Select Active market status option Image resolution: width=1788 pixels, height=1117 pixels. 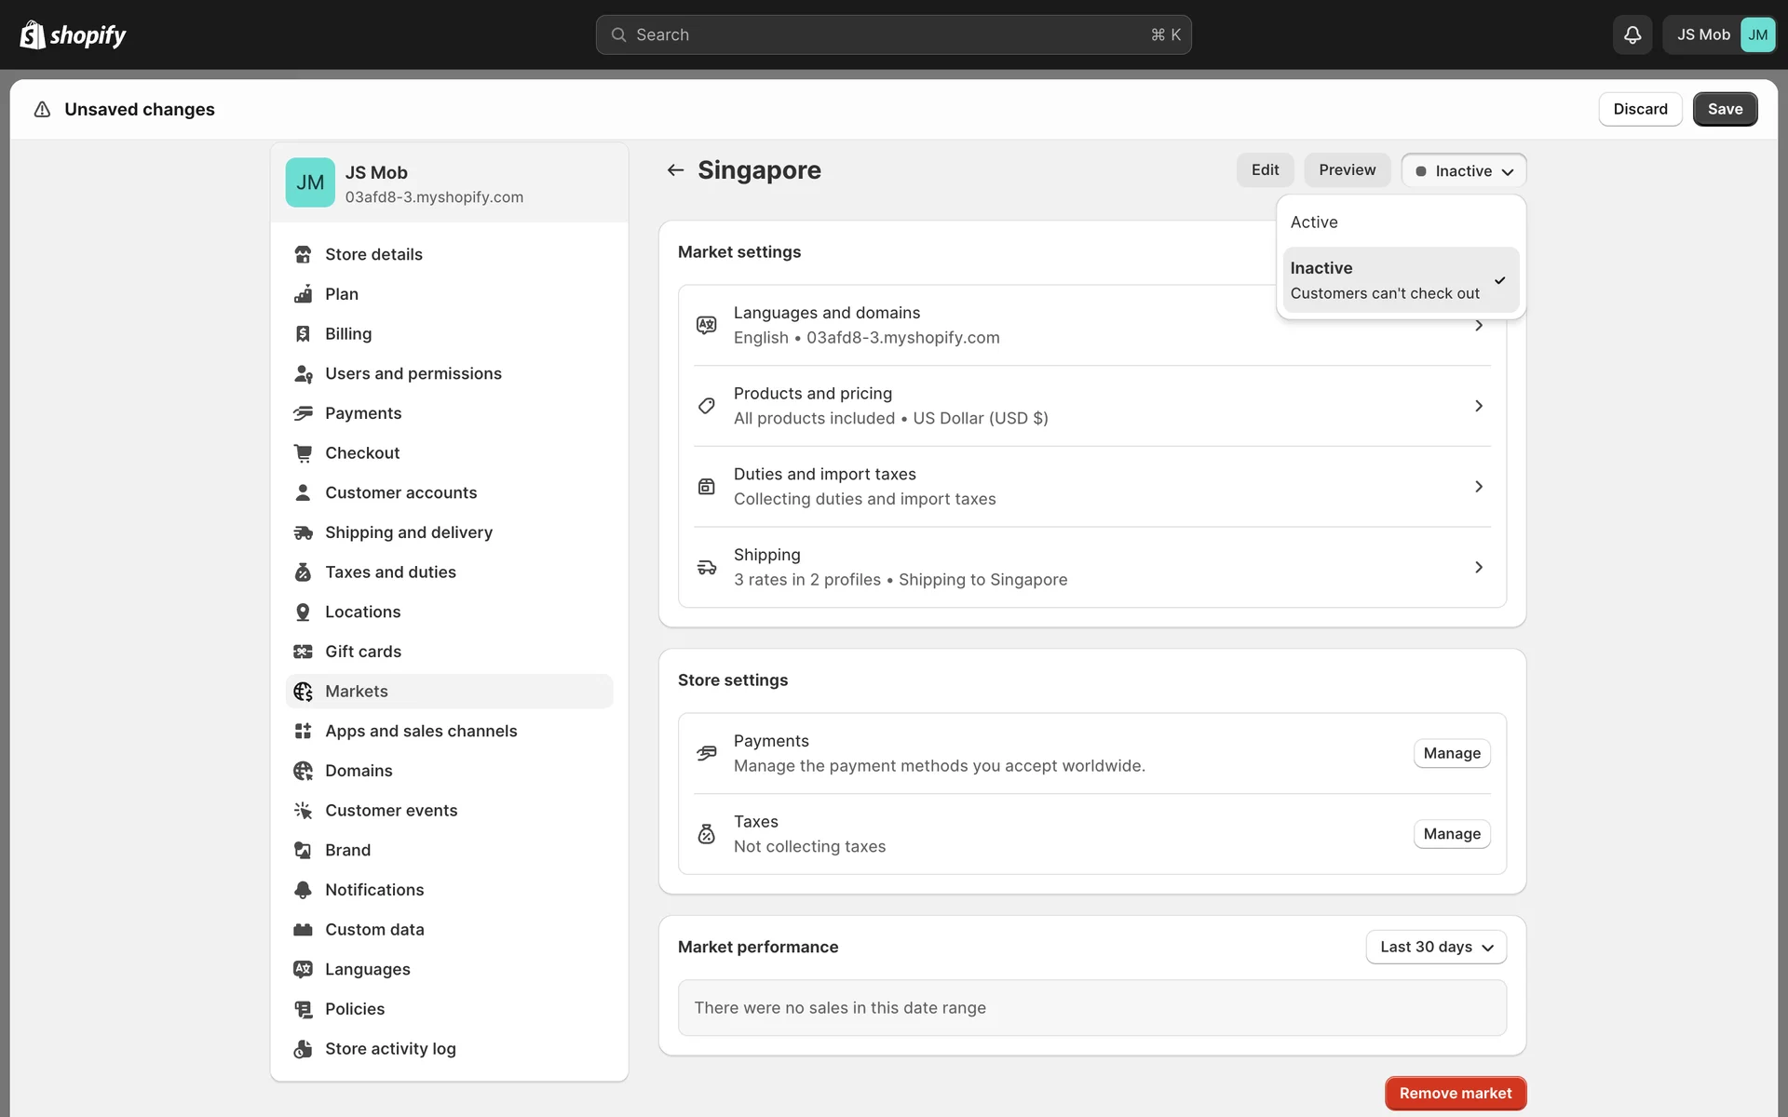(x=1314, y=222)
